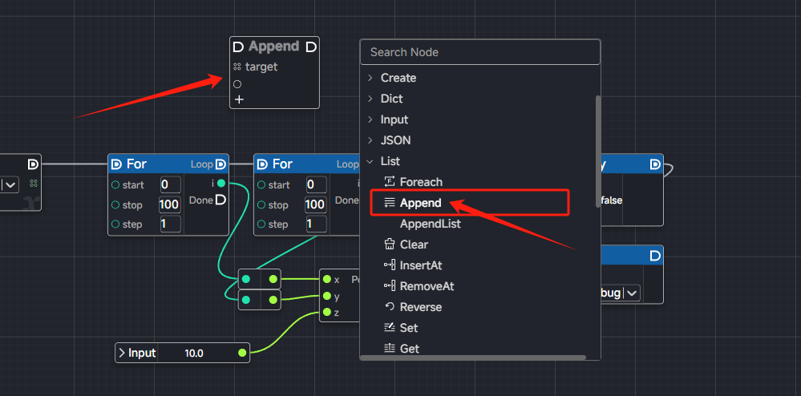Image resolution: width=801 pixels, height=396 pixels.
Task: Click the InsertAt node icon
Action: (x=390, y=265)
